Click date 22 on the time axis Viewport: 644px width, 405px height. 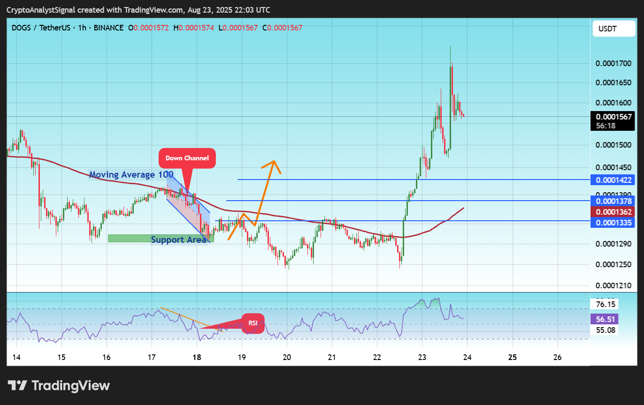click(x=377, y=357)
